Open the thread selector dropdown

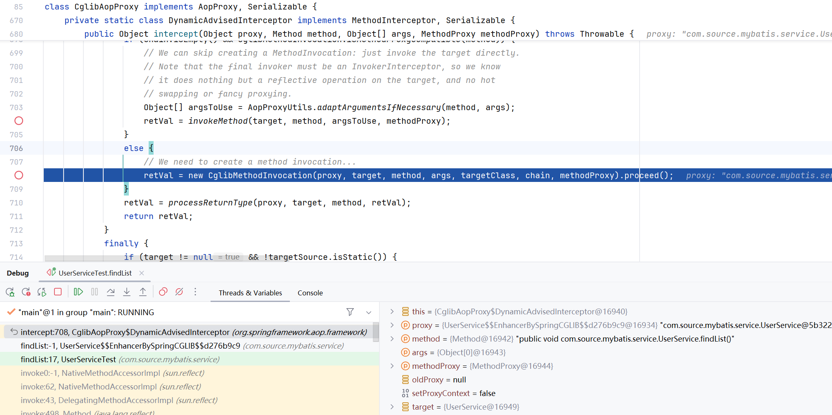[x=369, y=312]
